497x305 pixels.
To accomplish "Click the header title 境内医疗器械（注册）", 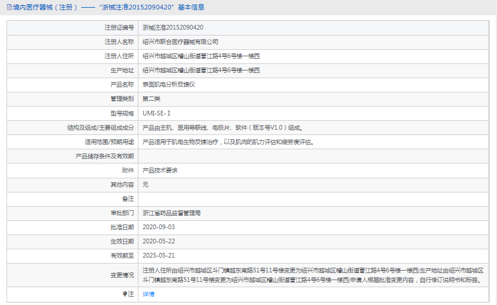I will 46,7.
